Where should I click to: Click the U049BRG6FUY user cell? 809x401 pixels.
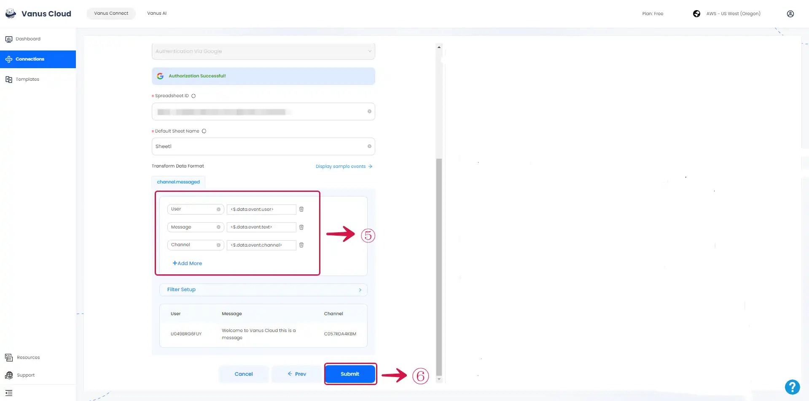tap(186, 334)
